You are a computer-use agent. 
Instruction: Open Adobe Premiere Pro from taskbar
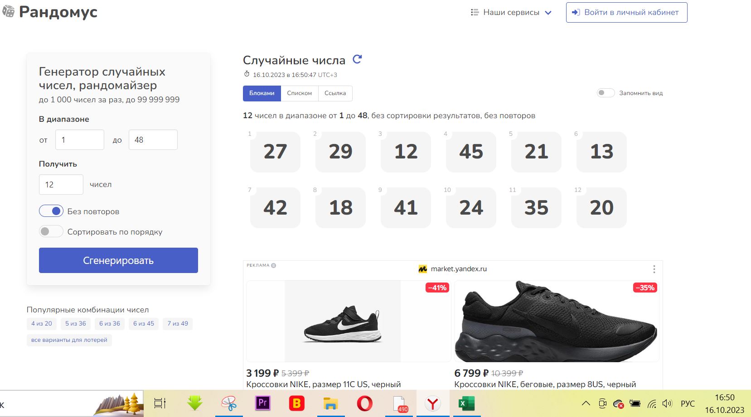[x=263, y=403]
